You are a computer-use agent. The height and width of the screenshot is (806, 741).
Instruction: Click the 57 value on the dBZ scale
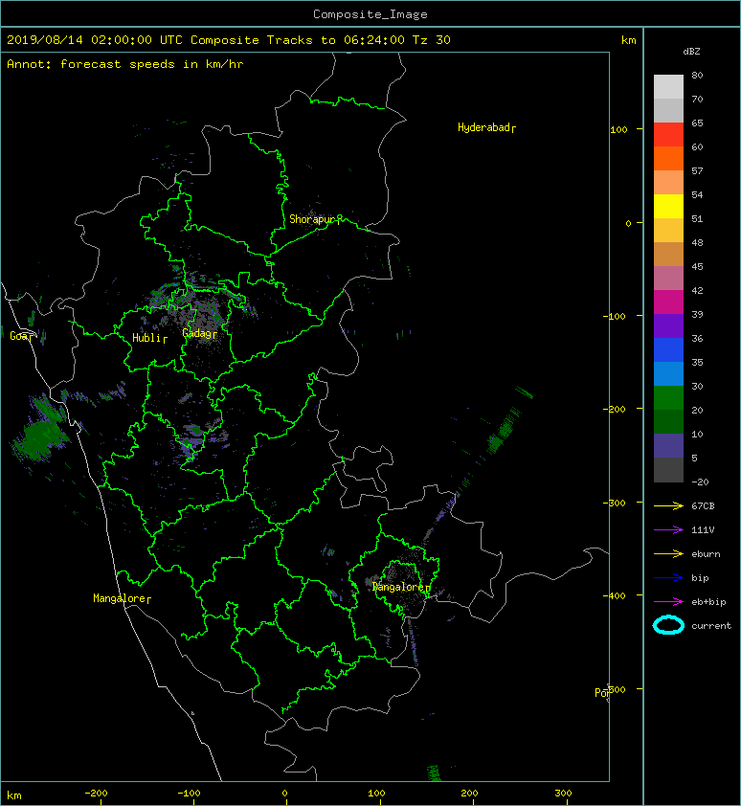click(697, 170)
